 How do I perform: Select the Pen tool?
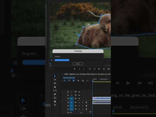pos(55,94)
